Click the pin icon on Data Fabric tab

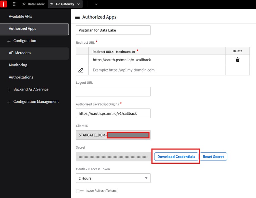24,4
